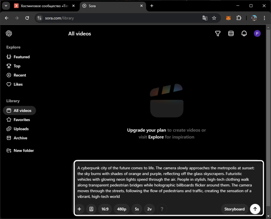The image size is (271, 219).
Task: Click the page vertical scrollbar
Action: coord(268,117)
